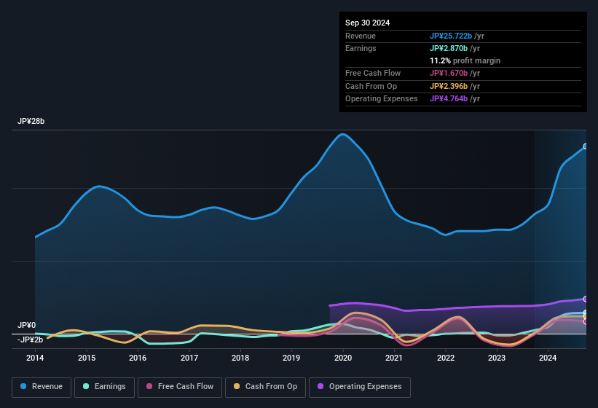This screenshot has width=598, height=408.
Task: Click the Operating Expenses endpoint marker
Action: (586, 299)
